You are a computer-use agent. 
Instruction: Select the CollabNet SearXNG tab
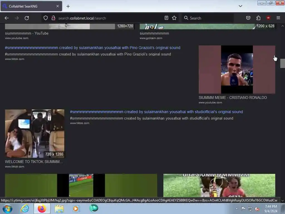[31, 6]
